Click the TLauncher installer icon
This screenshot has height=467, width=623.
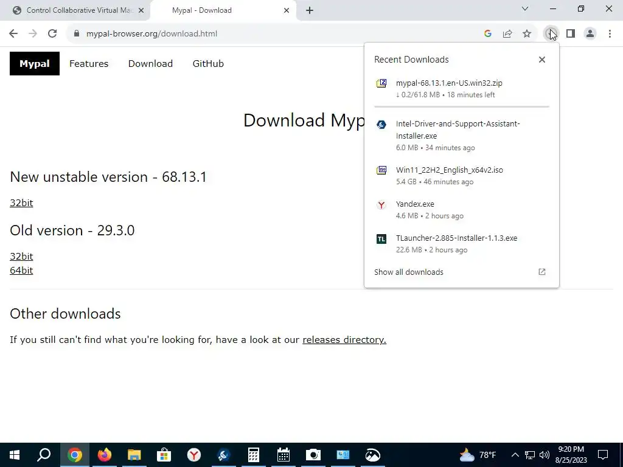coord(381,238)
